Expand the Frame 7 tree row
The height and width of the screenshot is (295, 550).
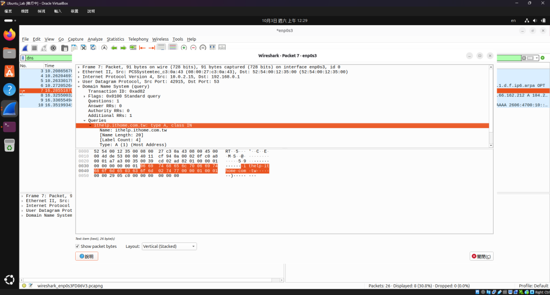coord(78,67)
